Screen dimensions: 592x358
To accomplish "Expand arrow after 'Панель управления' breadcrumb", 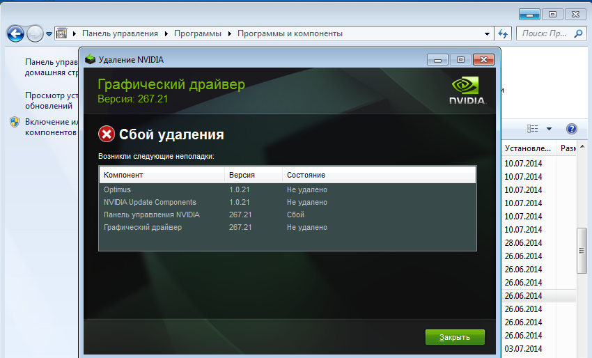I will click(x=166, y=33).
